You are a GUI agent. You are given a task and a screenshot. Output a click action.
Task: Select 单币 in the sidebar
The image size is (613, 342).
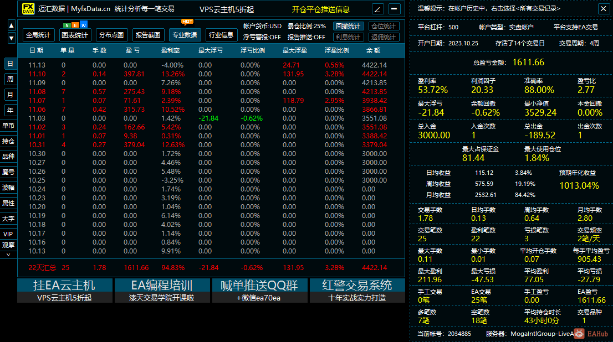(8, 126)
